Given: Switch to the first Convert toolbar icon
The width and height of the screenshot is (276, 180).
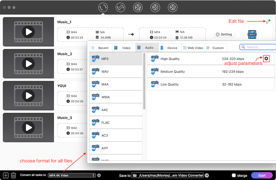Looking at the screenshot, I should pos(103,7).
